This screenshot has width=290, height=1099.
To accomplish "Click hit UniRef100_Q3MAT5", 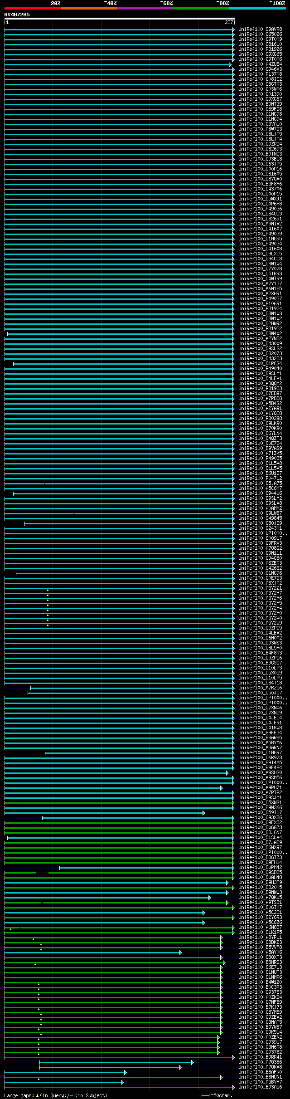I will coord(260,1022).
